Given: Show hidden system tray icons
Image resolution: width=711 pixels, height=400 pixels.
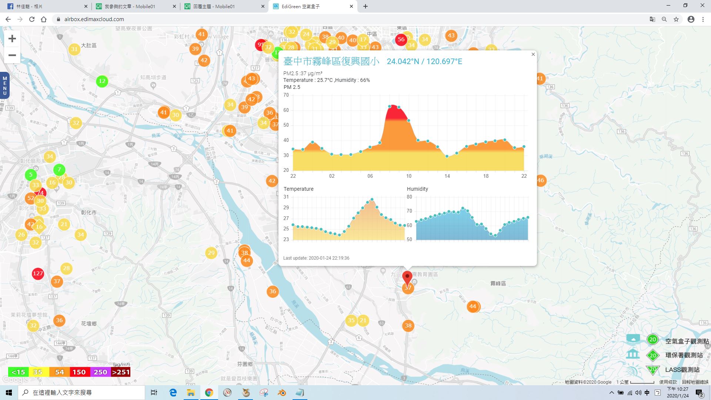Looking at the screenshot, I should [x=611, y=393].
